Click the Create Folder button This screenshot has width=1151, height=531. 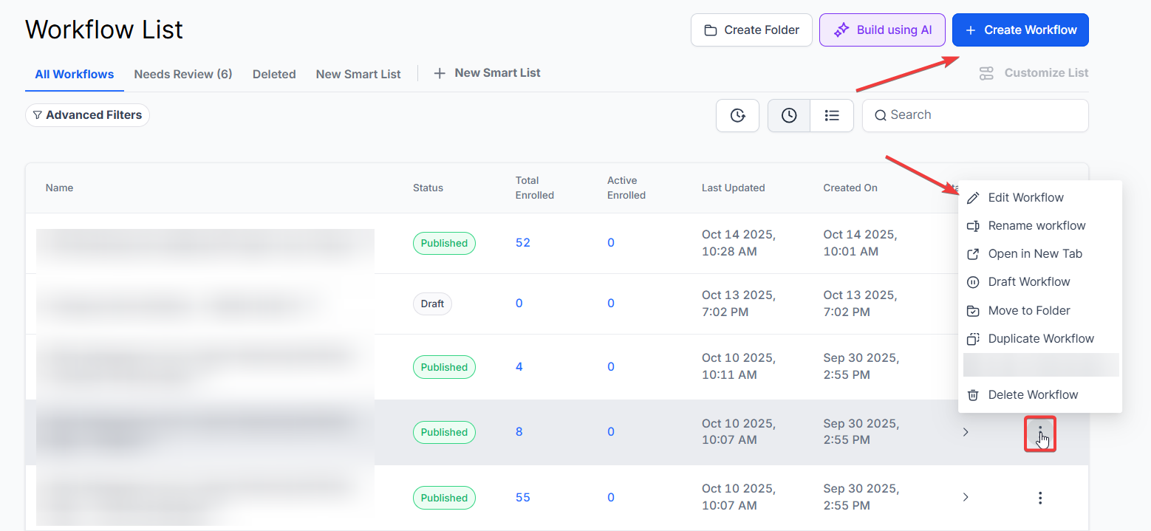click(x=751, y=30)
